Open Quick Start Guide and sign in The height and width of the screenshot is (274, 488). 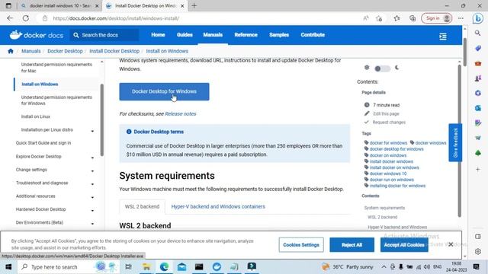(43, 143)
